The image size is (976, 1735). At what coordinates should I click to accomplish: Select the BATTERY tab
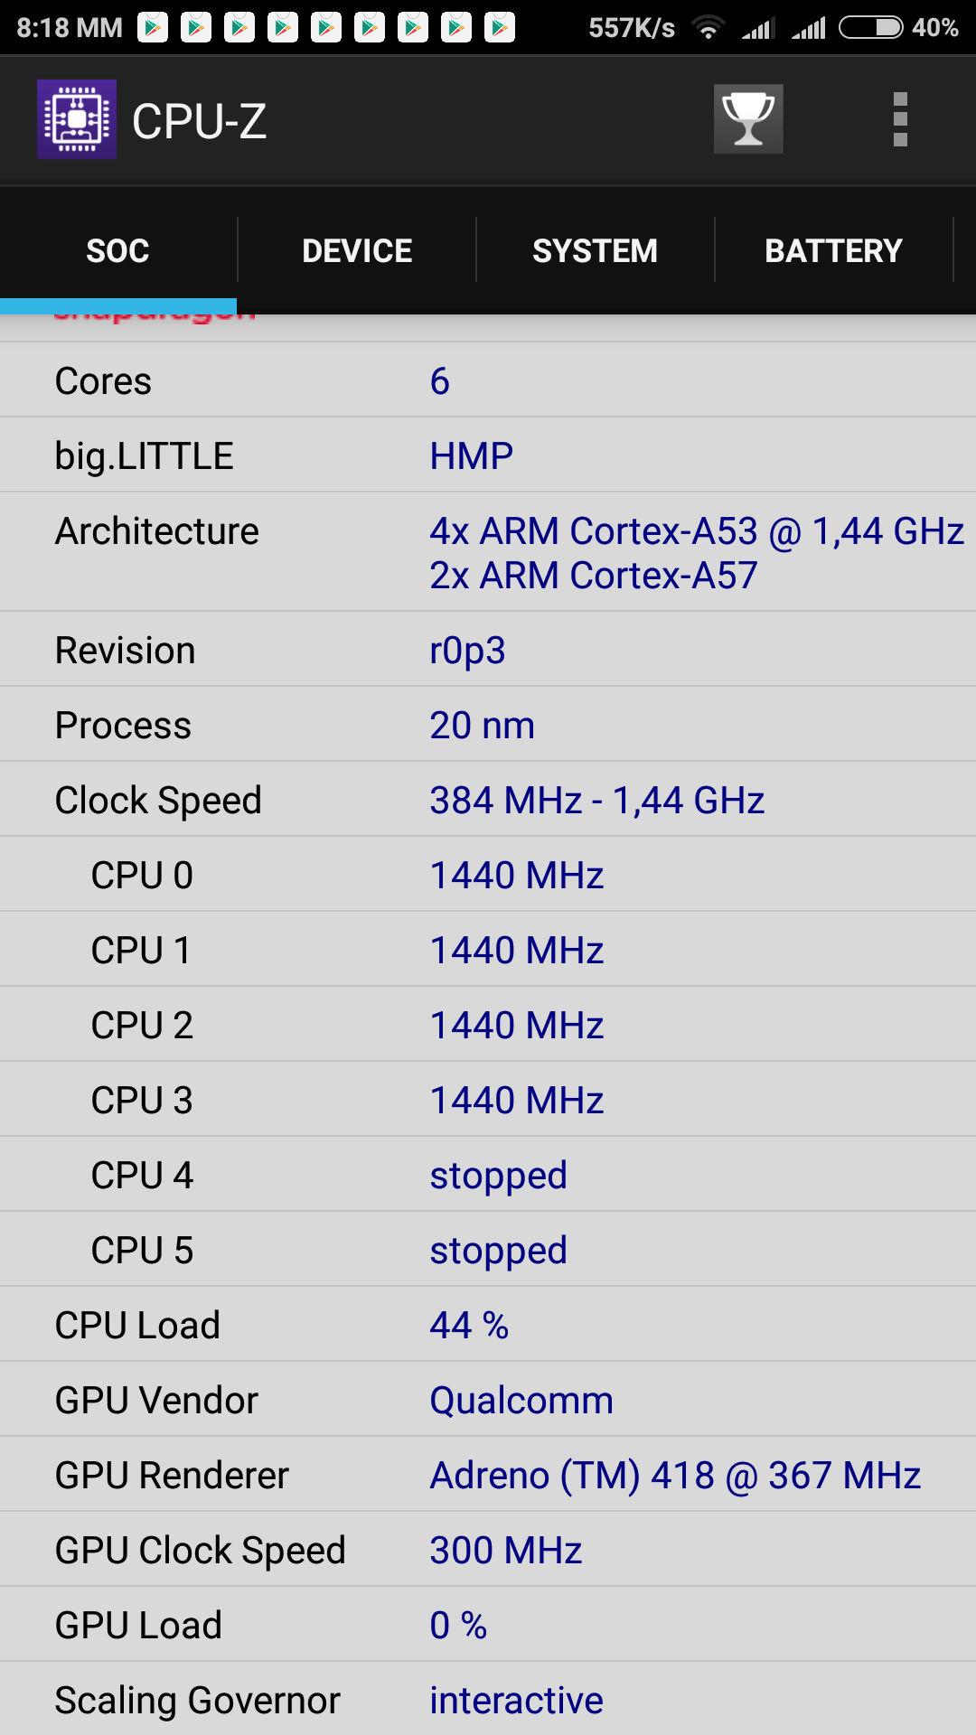click(x=833, y=250)
